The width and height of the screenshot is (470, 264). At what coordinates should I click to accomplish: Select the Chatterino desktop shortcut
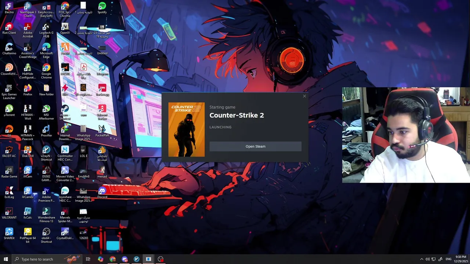coord(9,49)
